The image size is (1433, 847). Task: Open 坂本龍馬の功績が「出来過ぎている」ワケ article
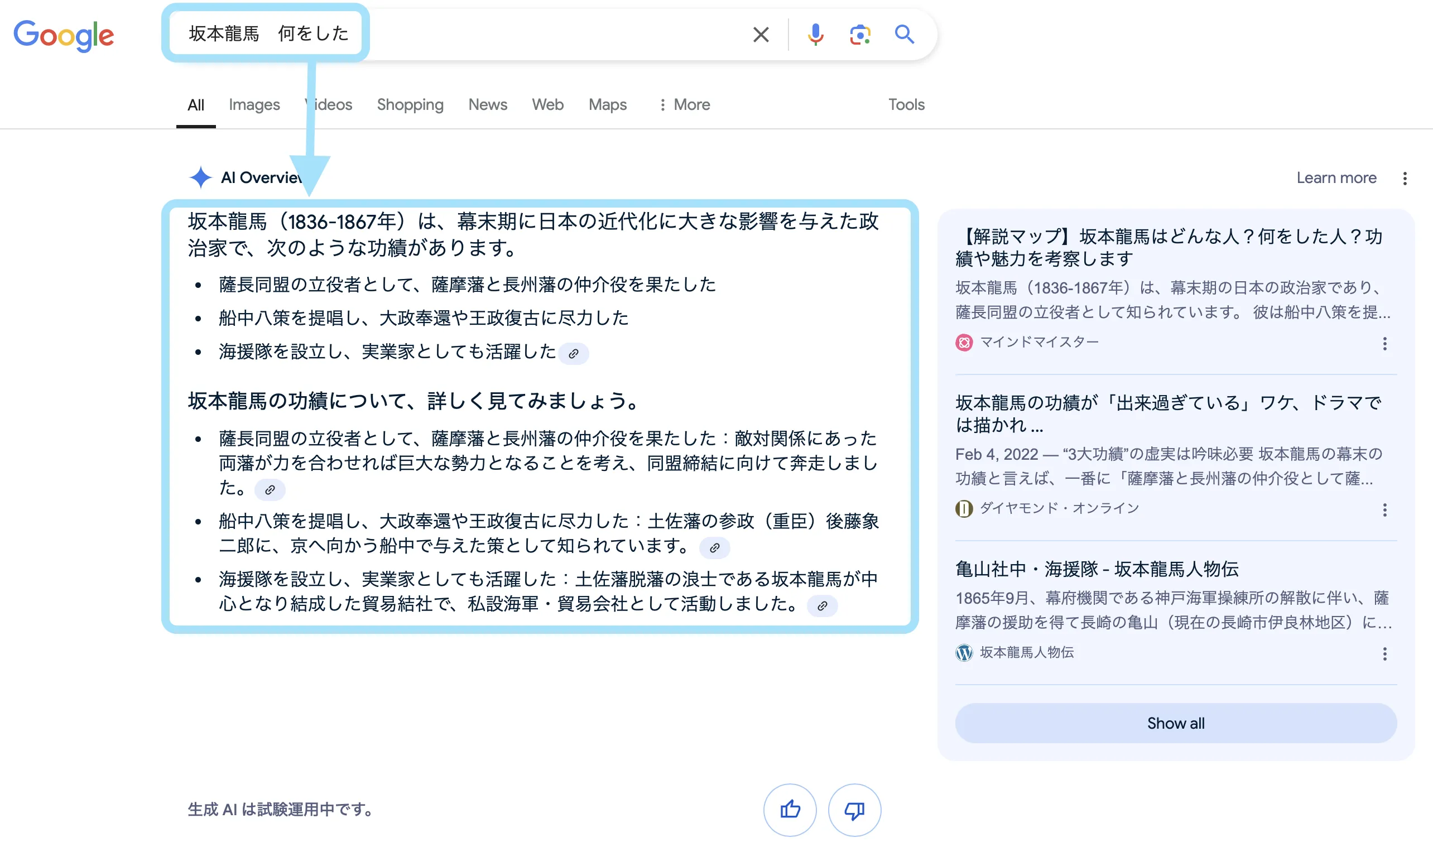point(1168,414)
